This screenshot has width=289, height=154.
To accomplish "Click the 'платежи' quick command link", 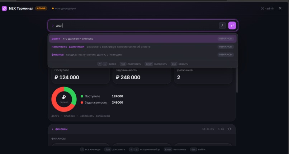I will (70, 116).
